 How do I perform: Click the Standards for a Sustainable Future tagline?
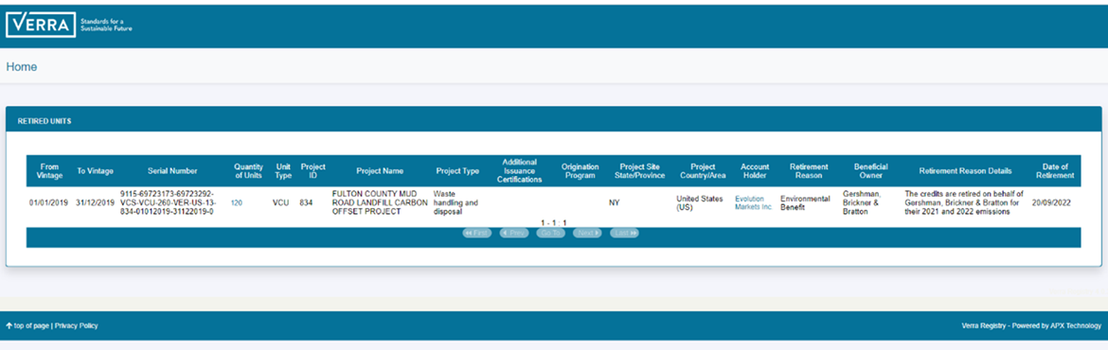click(x=107, y=26)
